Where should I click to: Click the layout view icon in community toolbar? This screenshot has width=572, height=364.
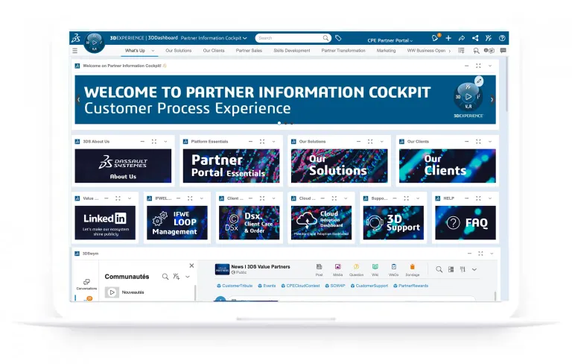coord(451,269)
